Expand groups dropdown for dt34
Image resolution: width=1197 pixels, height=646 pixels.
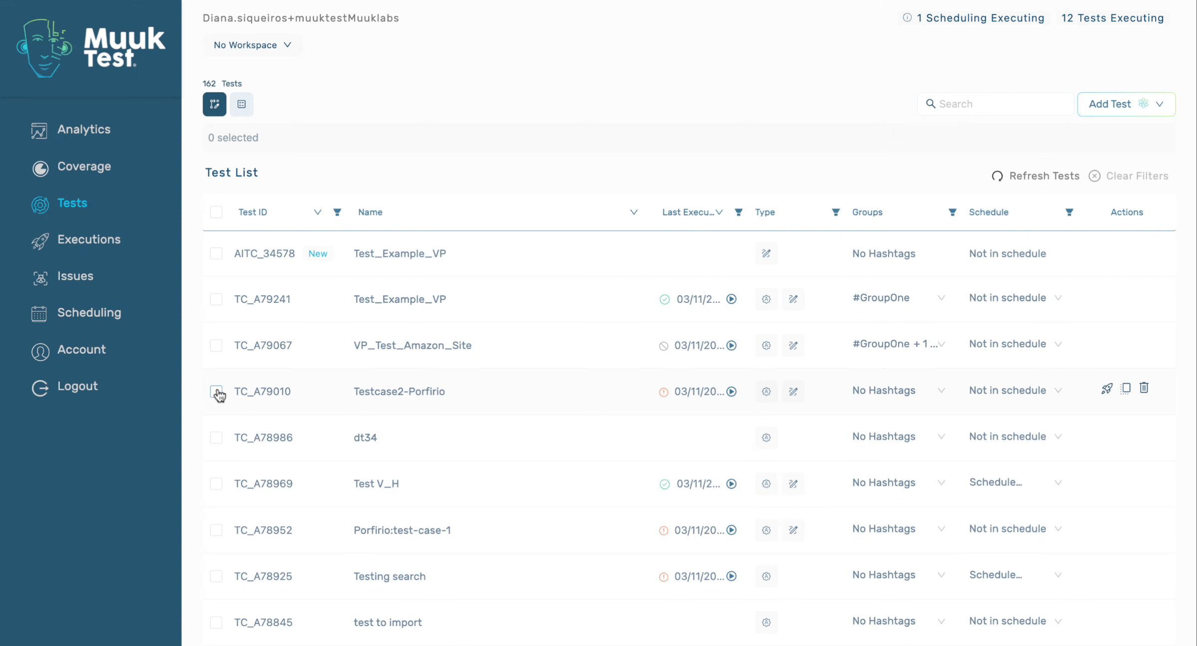click(x=941, y=437)
